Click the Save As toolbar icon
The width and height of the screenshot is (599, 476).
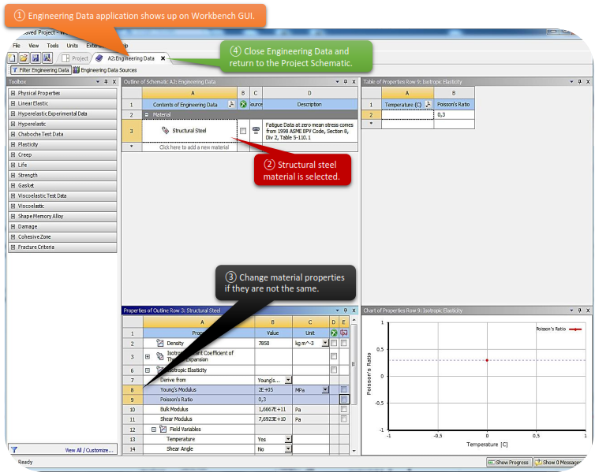pyautogui.click(x=47, y=58)
